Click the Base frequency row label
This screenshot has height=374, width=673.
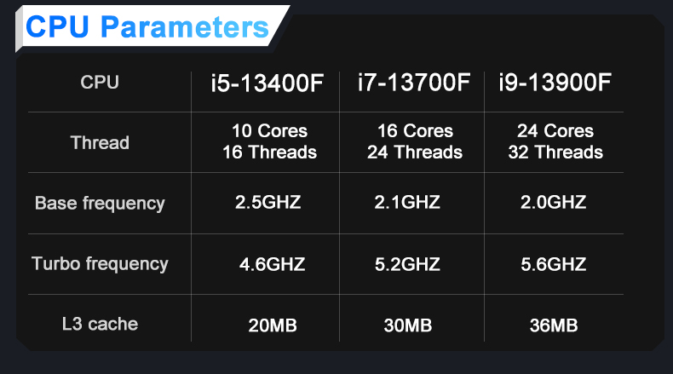100,204
